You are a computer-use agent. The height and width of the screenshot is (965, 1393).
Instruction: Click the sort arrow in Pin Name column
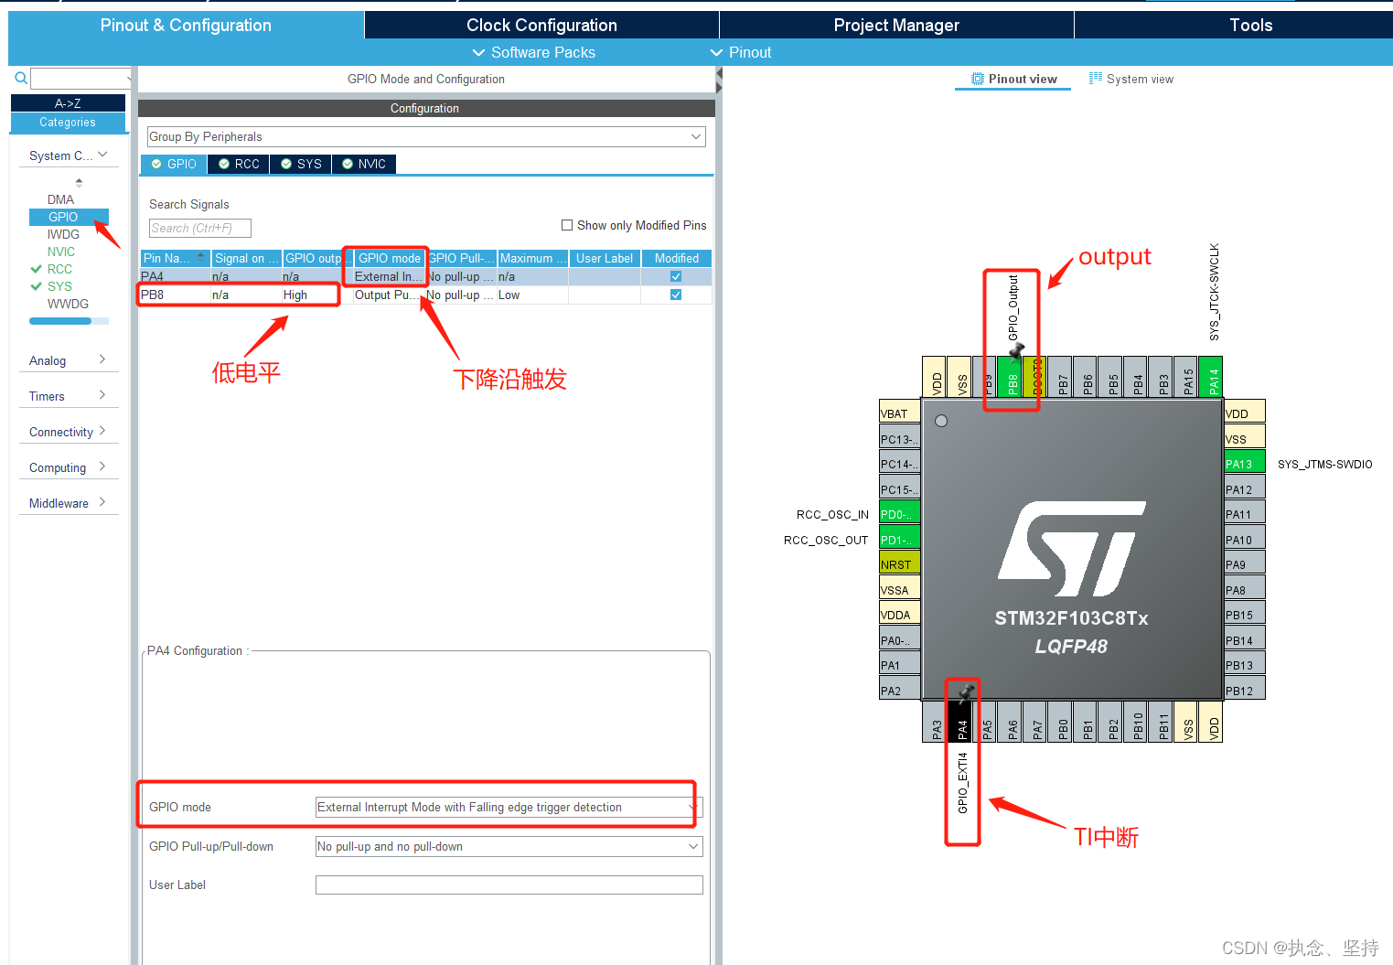pos(201,258)
